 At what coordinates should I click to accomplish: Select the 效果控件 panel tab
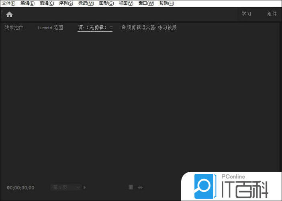pos(14,28)
